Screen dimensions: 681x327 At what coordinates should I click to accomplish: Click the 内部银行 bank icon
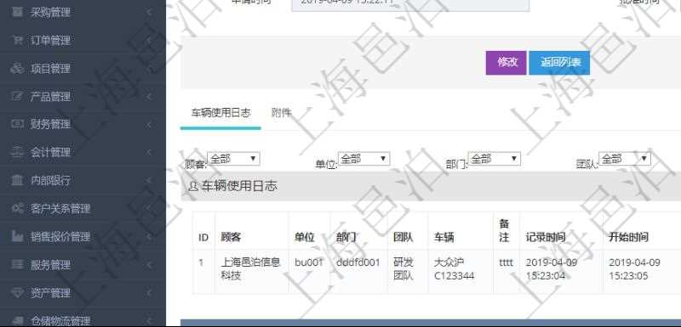click(17, 180)
